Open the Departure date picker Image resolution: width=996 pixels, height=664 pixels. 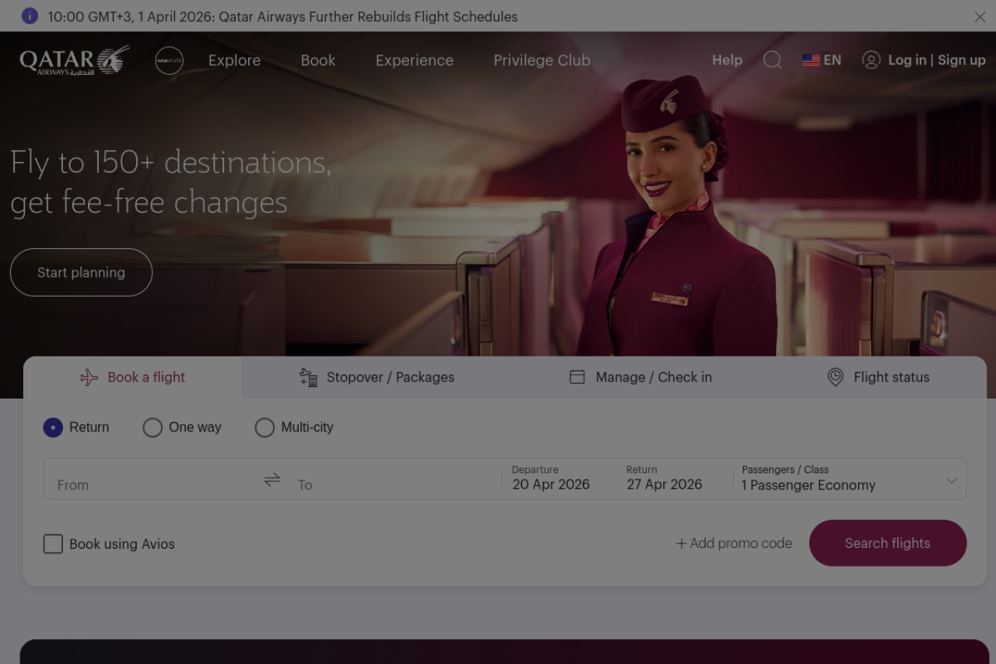coord(551,479)
